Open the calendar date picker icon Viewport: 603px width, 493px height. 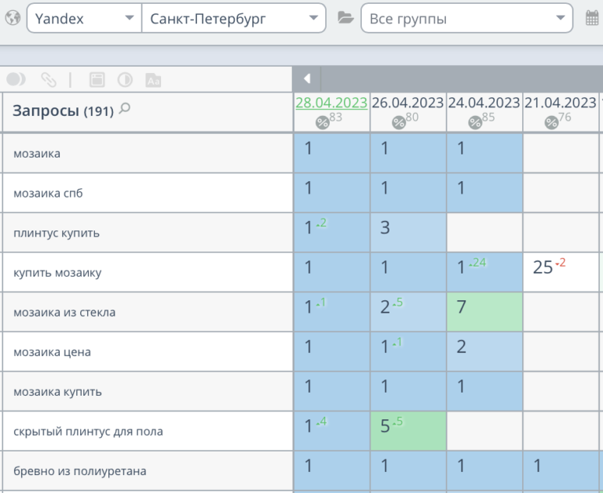[x=593, y=18]
